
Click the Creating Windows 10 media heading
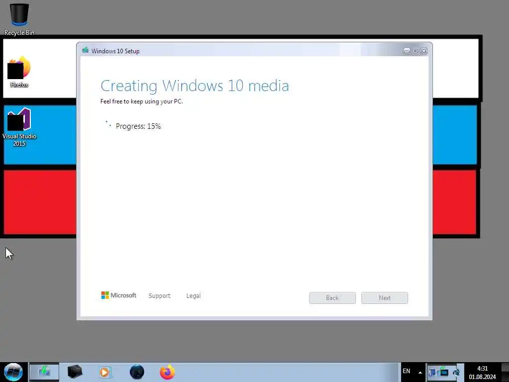194,86
